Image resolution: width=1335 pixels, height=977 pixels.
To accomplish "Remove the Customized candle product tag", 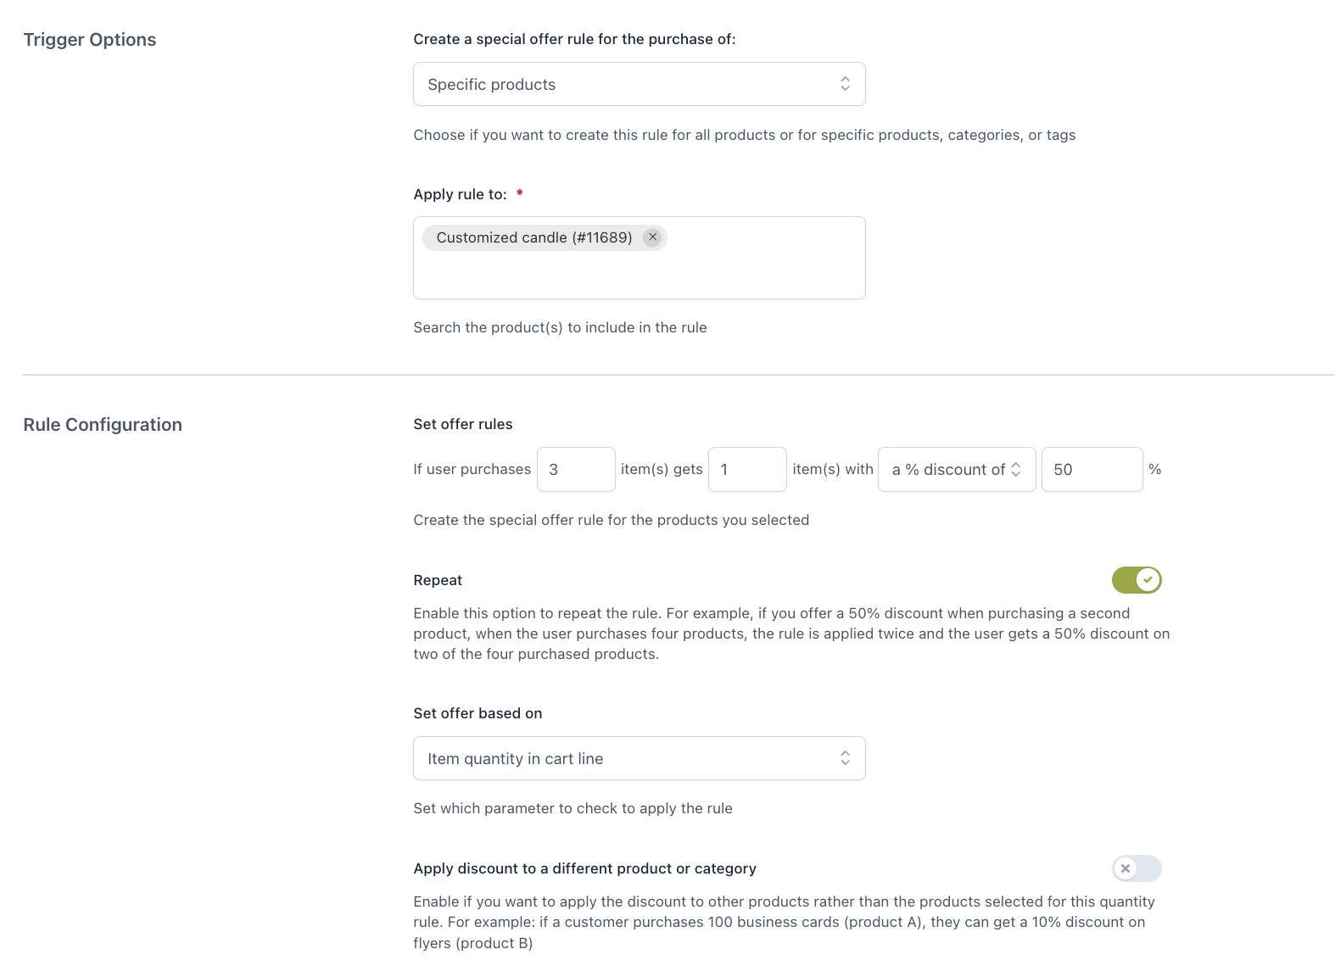I will [x=652, y=237].
